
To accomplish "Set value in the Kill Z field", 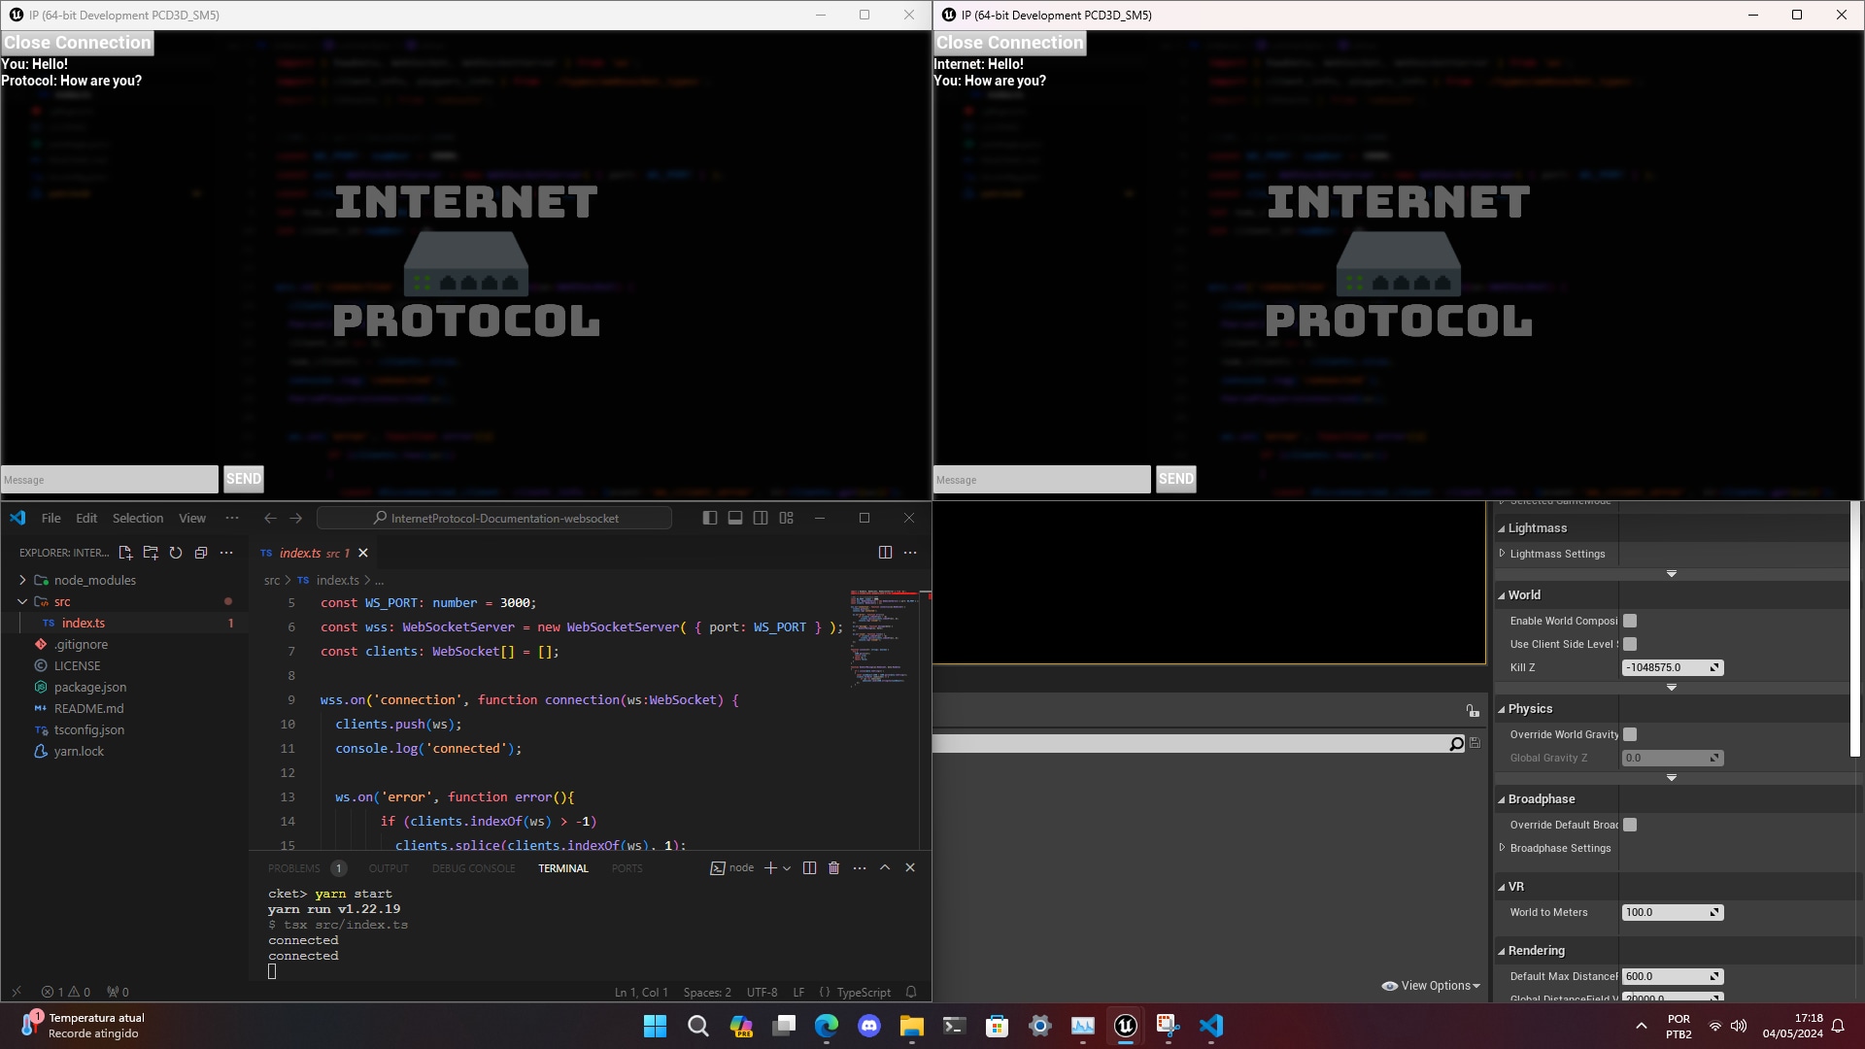I will tap(1665, 667).
